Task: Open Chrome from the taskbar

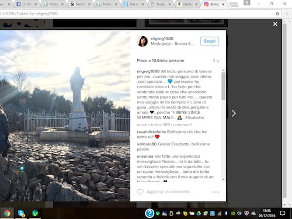Action: pyautogui.click(x=7, y=213)
